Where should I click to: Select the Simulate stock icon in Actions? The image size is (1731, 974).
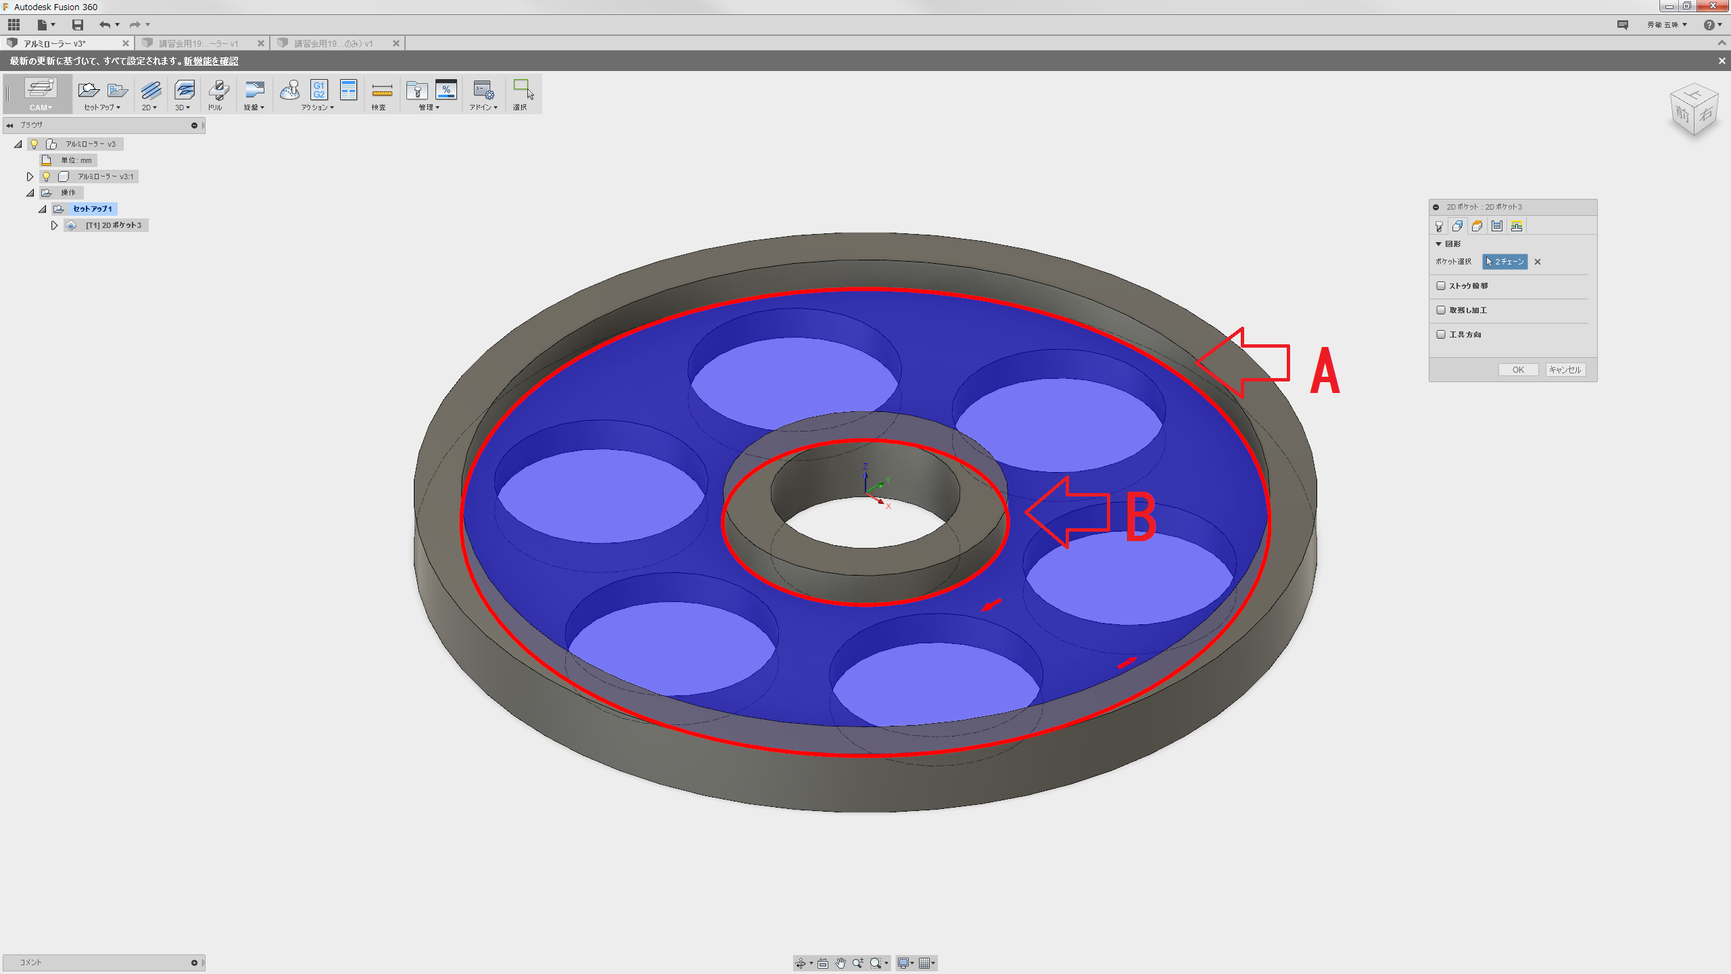tap(290, 89)
